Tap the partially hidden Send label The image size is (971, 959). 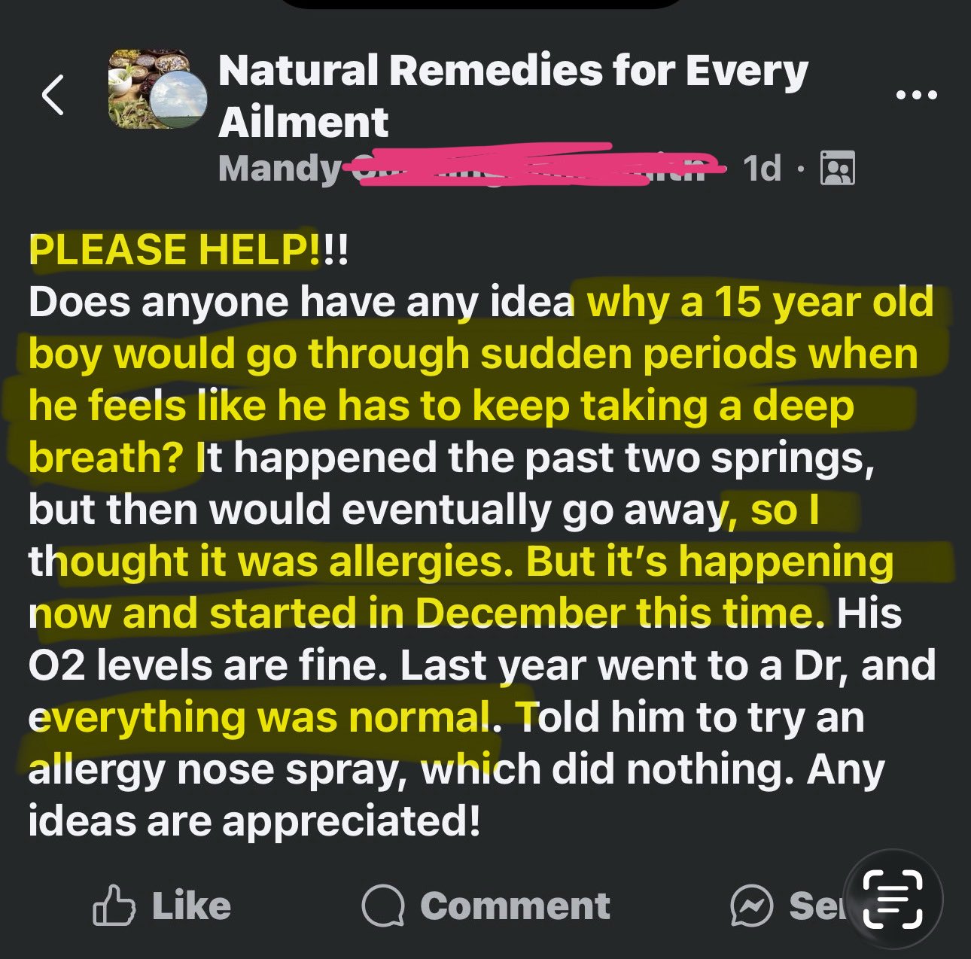tap(817, 906)
